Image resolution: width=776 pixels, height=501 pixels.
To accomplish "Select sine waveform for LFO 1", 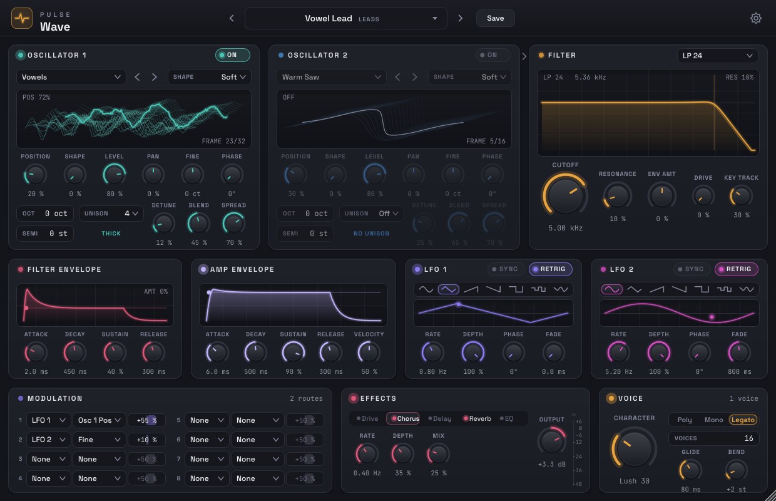I will 426,289.
